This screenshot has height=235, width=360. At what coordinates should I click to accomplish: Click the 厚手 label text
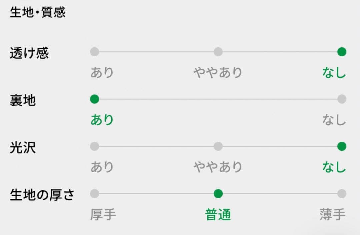pos(103,215)
